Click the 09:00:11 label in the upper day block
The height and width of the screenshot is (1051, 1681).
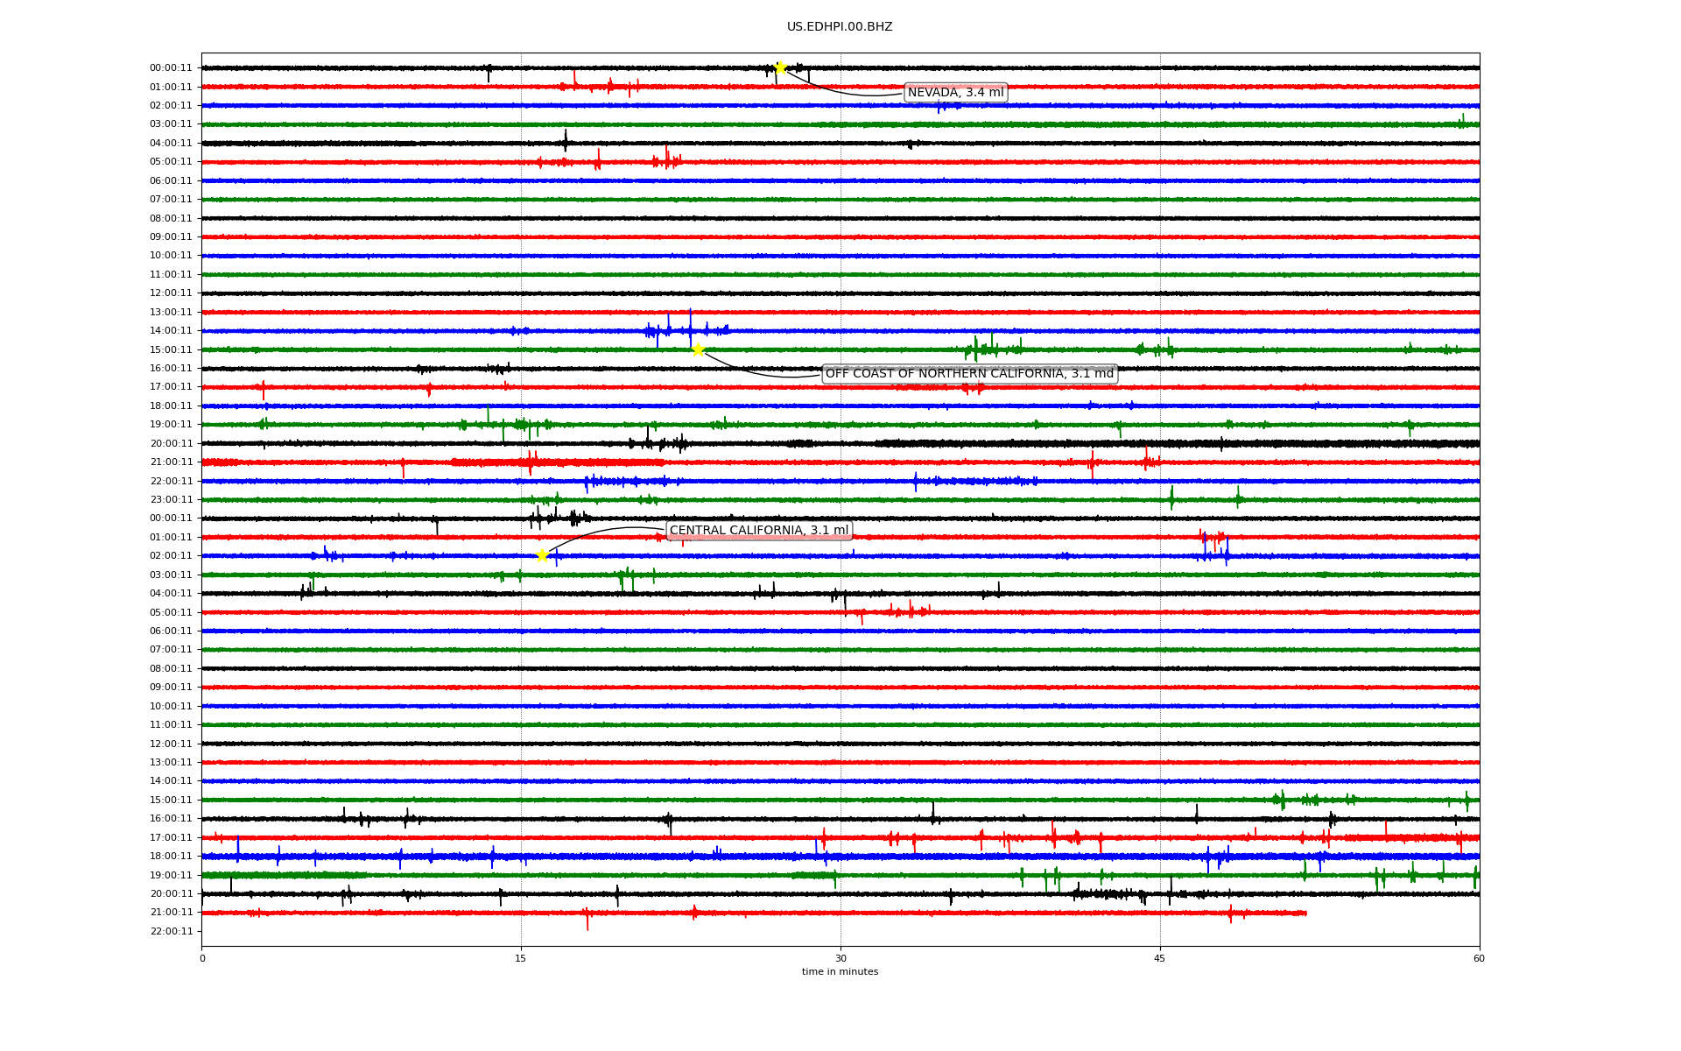point(171,237)
